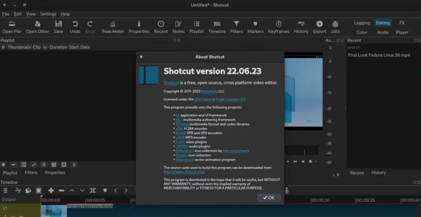Image resolution: width=421 pixels, height=217 pixels.
Task: Open First Look Fedora Linux 36.mp4 recent entry
Action: pyautogui.click(x=379, y=55)
